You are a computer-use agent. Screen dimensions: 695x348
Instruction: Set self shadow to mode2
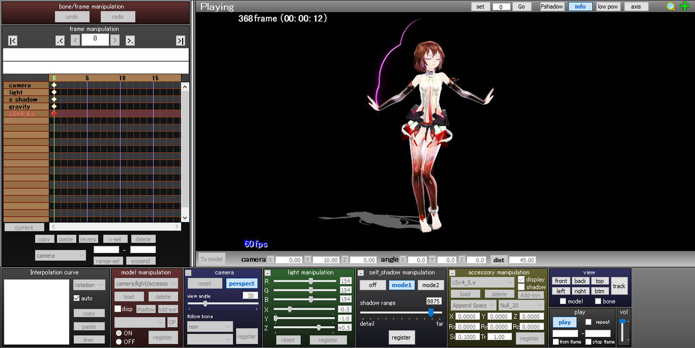pyautogui.click(x=430, y=285)
